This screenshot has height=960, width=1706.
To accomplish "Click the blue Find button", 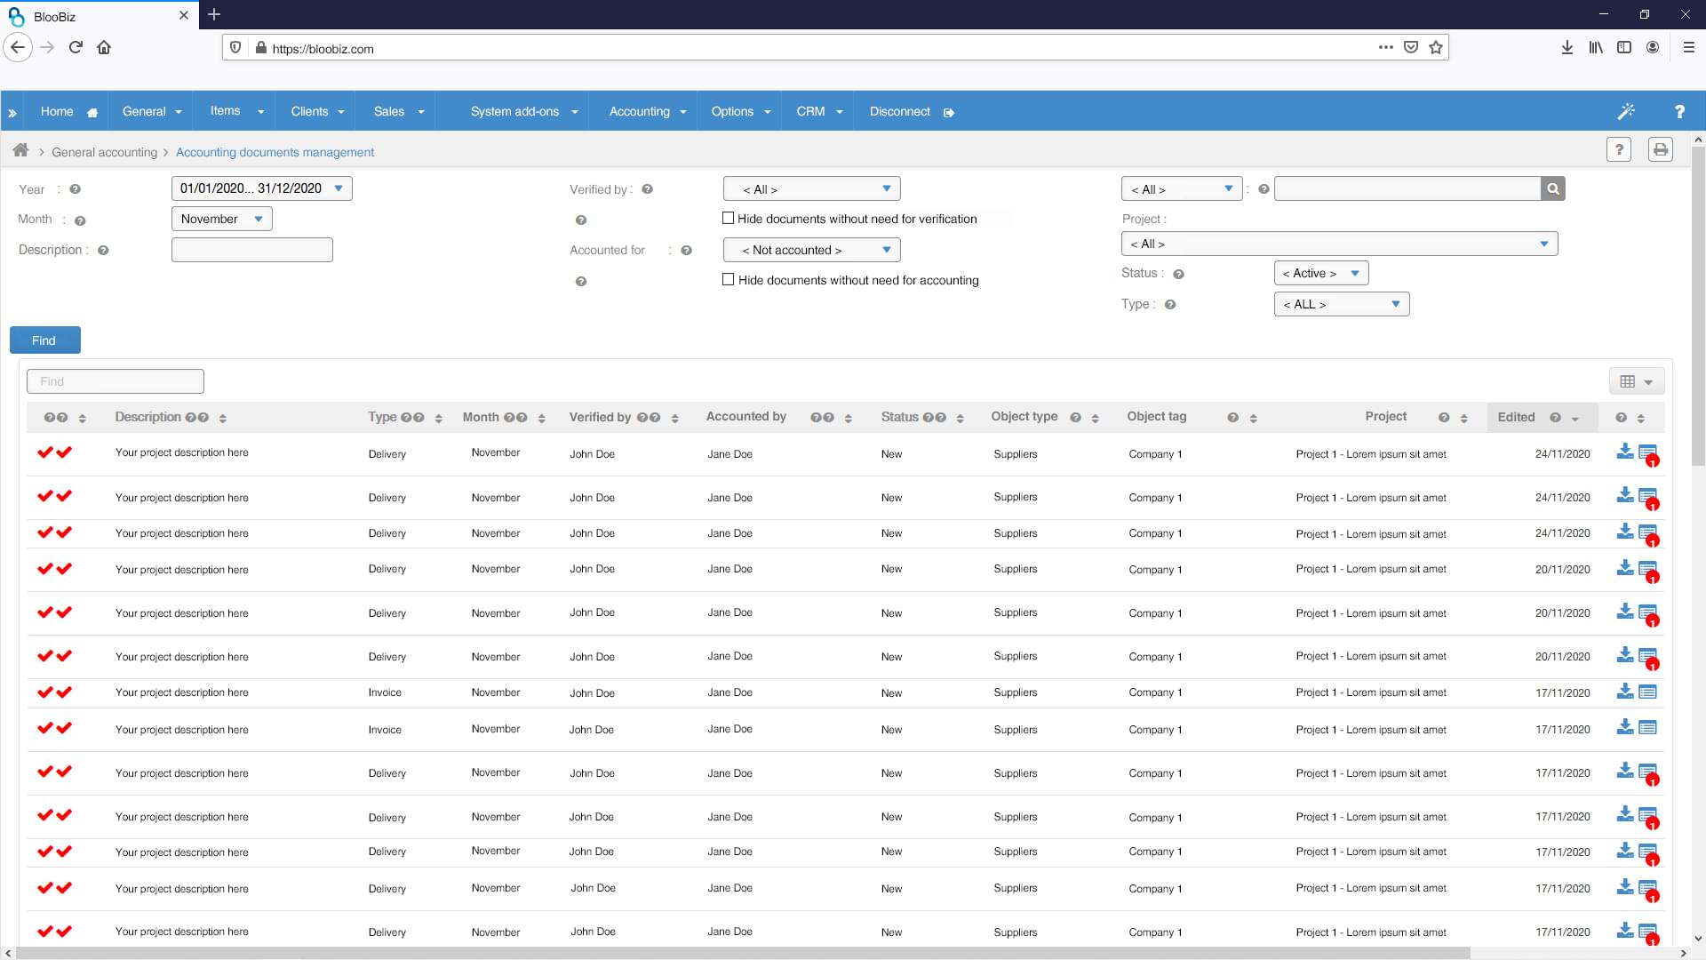I will click(x=44, y=340).
